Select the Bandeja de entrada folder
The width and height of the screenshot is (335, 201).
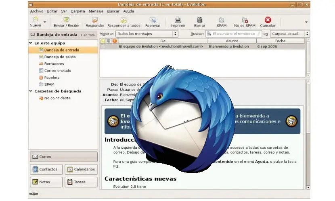pos(63,50)
